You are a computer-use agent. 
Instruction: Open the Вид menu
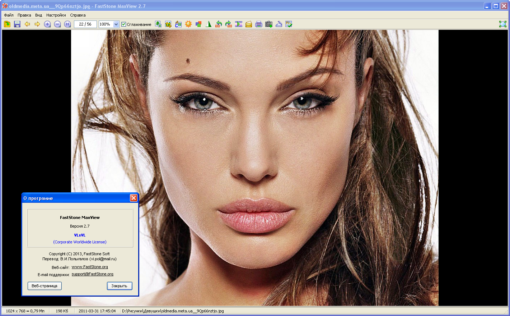coord(39,15)
